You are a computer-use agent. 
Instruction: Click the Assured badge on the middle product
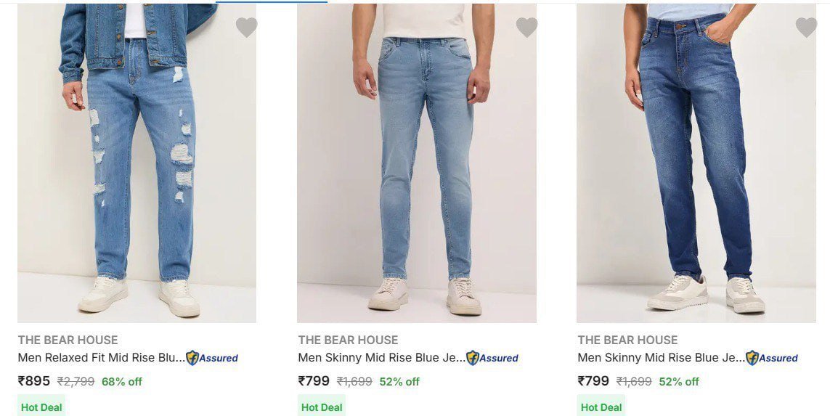click(x=492, y=358)
